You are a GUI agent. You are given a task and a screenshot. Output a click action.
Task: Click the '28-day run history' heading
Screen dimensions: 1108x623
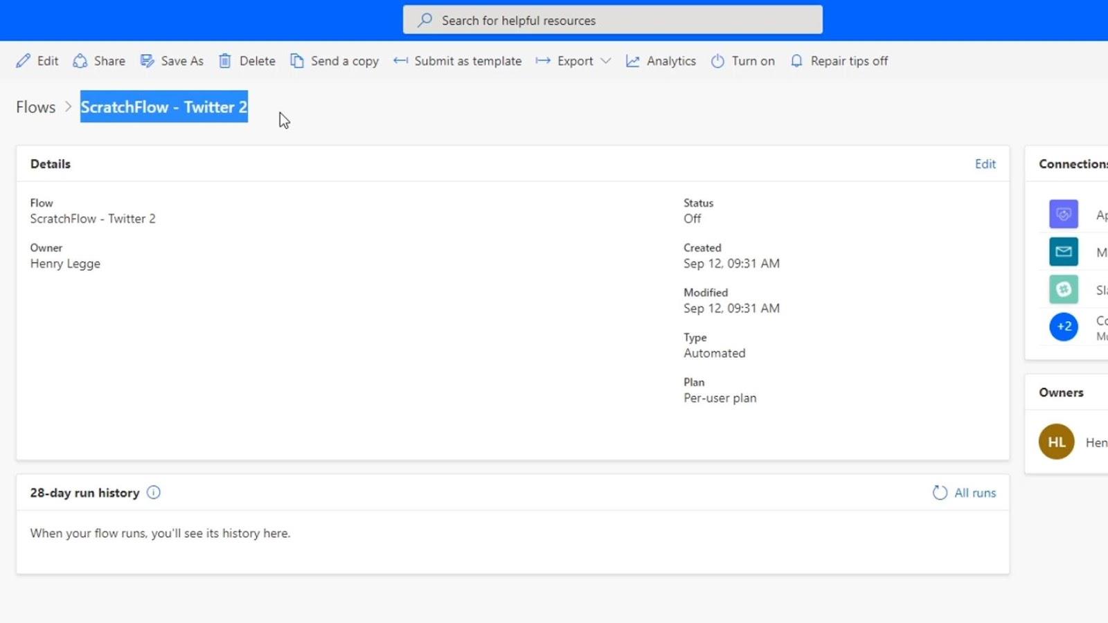(84, 493)
